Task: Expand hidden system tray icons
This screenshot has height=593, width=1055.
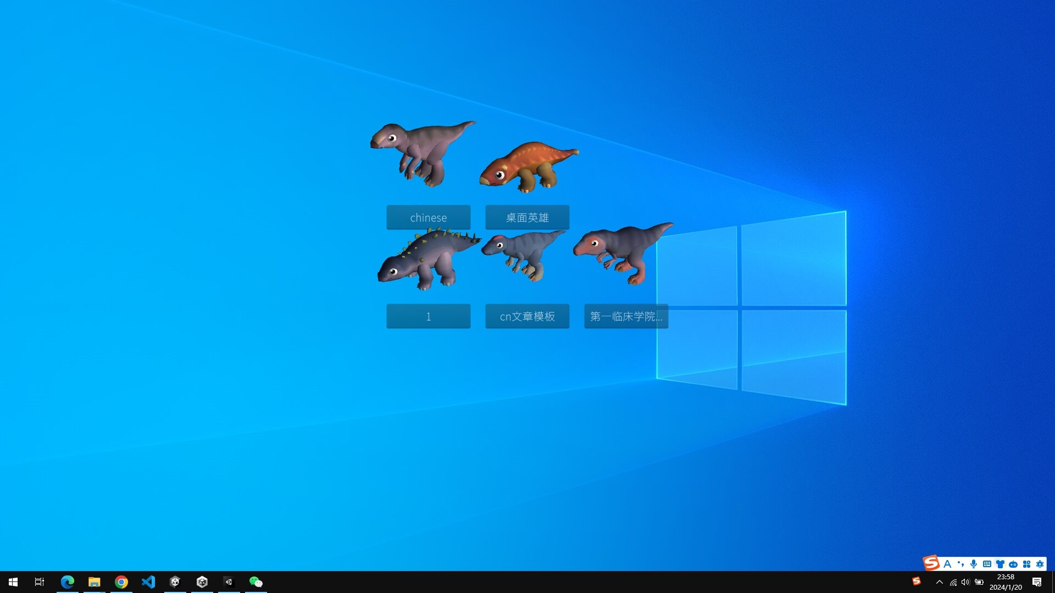Action: (x=940, y=582)
